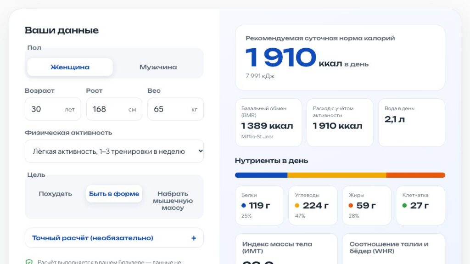Image resolution: width=470 pixels, height=264 pixels.
Task: Click the yellow carbohydrates segment of nutrient bar
Action: tap(337, 175)
